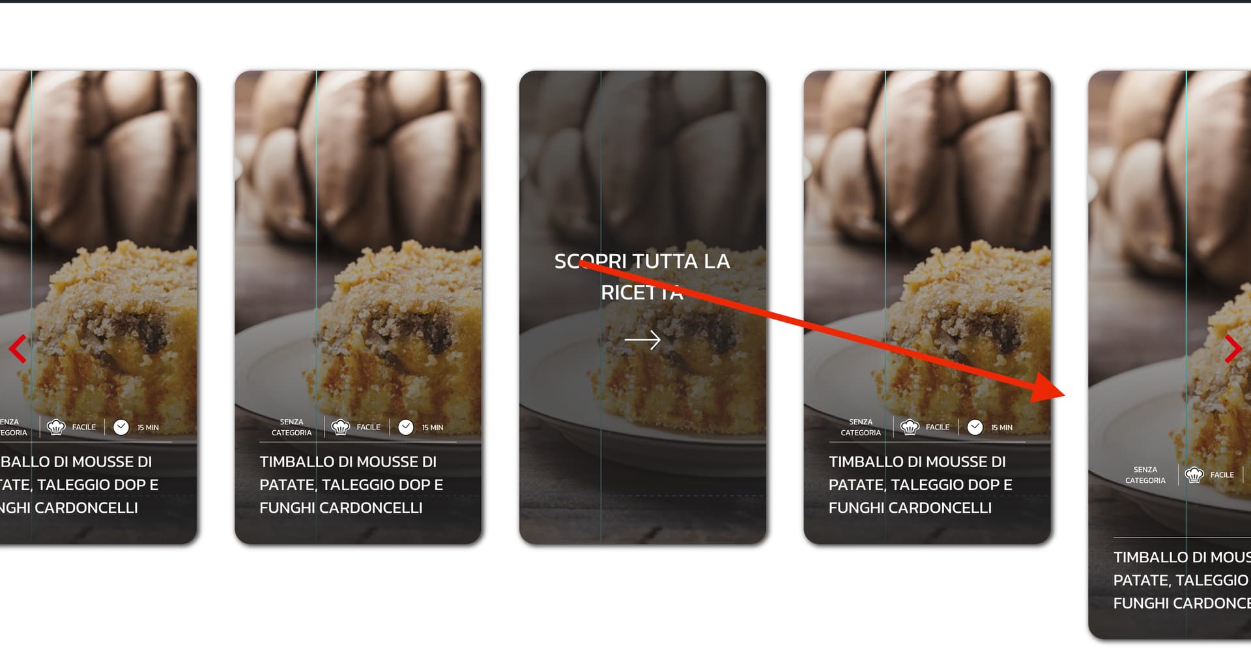Screen dimensions: 1251x654
Task: Click the chef hat icon in the second card
Action: 341,427
